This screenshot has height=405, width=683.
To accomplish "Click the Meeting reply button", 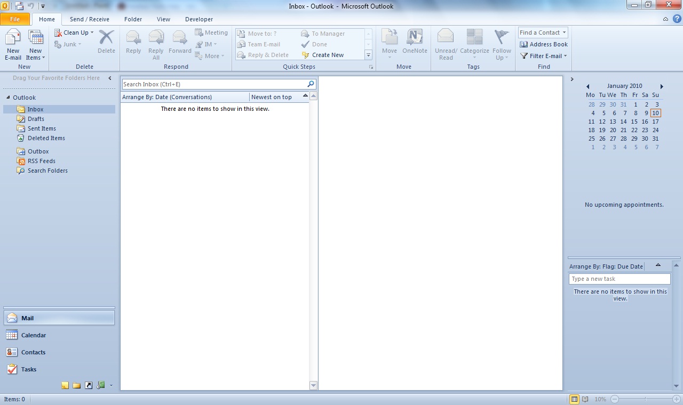I will pos(211,33).
